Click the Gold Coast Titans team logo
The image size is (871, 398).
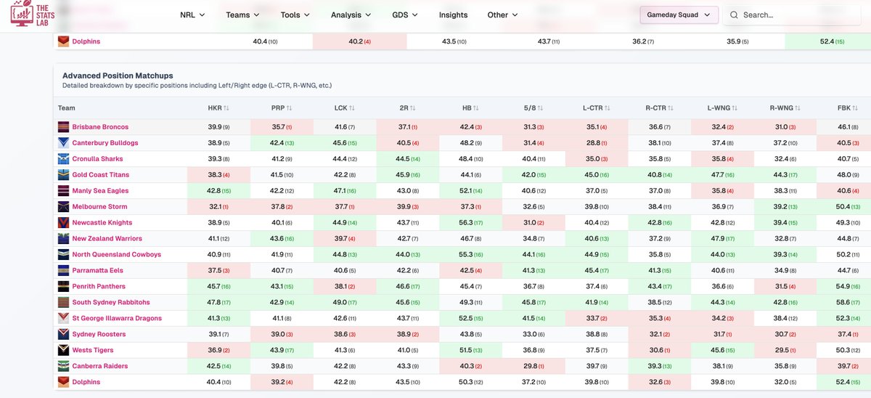coord(64,175)
